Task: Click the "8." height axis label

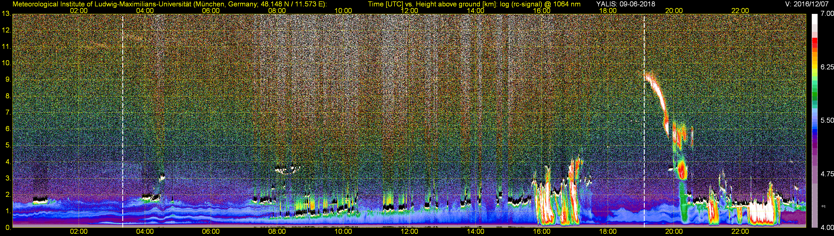Action: tap(8, 96)
